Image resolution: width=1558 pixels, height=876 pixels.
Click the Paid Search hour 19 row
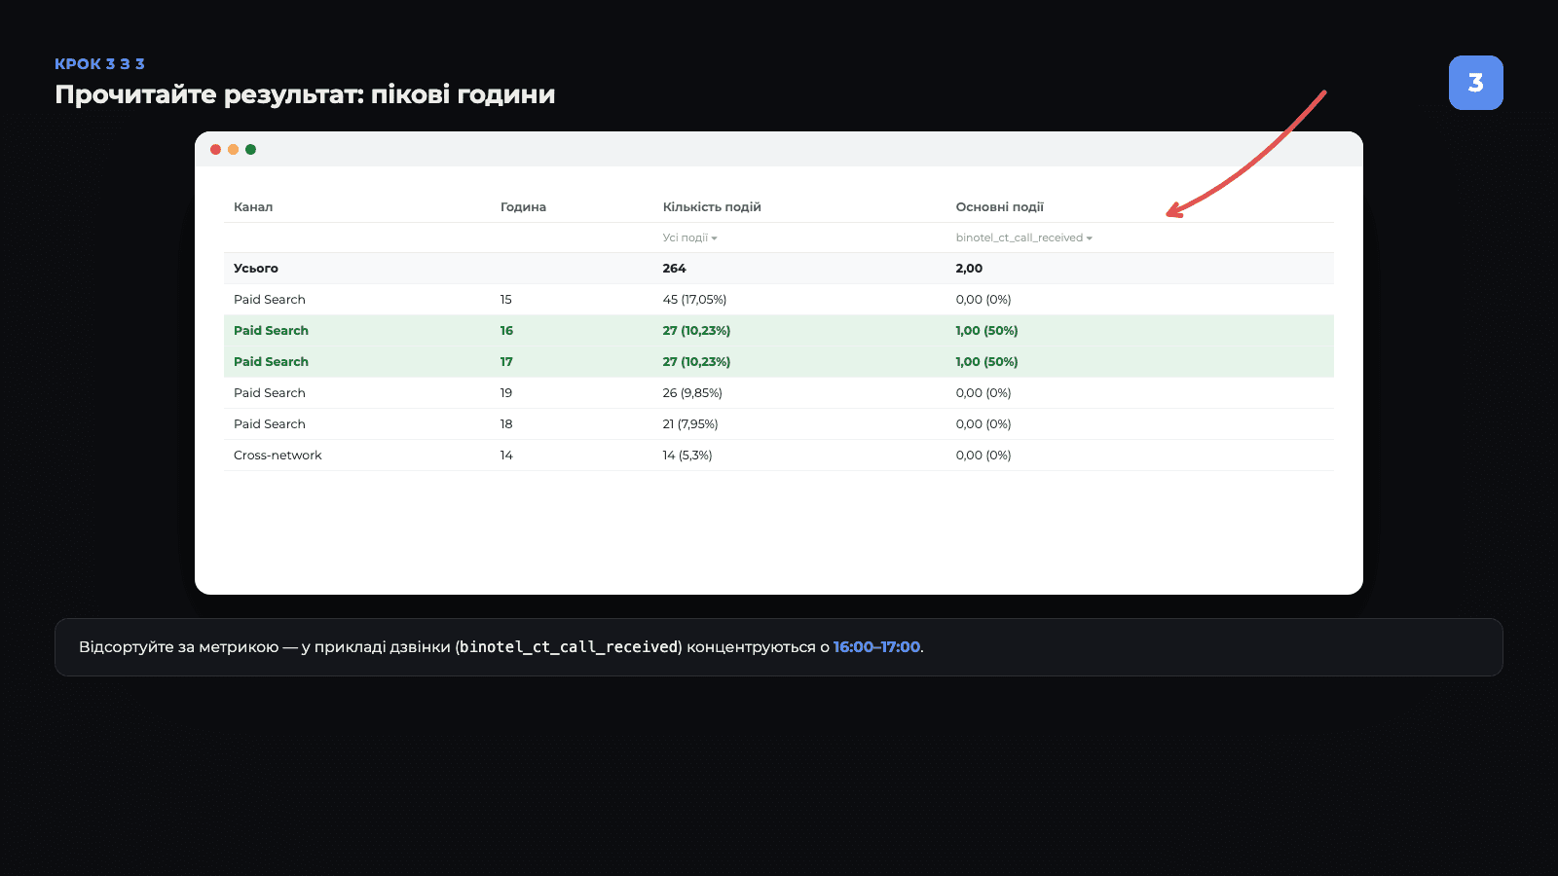779,393
